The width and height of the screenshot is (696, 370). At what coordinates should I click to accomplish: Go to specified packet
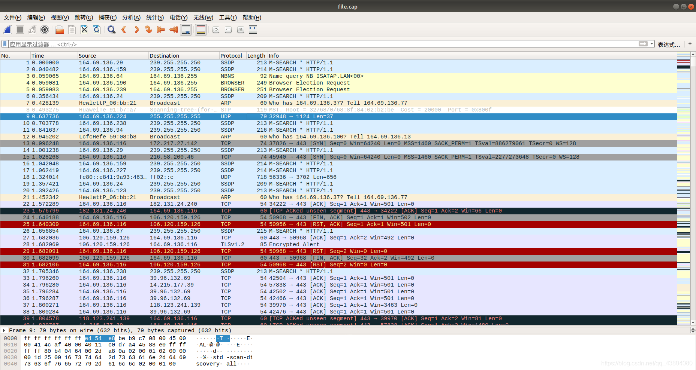point(149,30)
